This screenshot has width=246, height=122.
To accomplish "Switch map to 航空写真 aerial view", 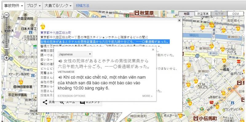I will click(x=203, y=14).
